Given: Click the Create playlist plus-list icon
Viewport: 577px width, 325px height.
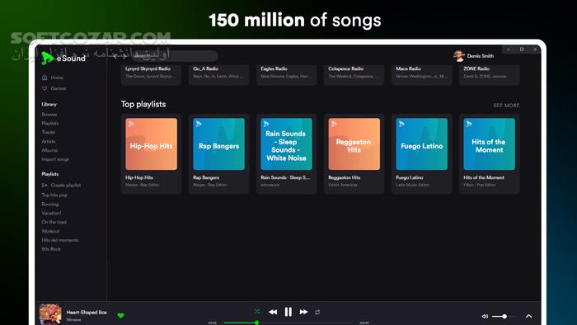Looking at the screenshot, I should pyautogui.click(x=45, y=185).
